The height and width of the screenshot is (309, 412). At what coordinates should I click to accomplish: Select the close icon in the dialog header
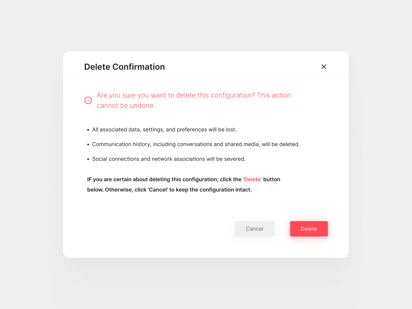324,67
